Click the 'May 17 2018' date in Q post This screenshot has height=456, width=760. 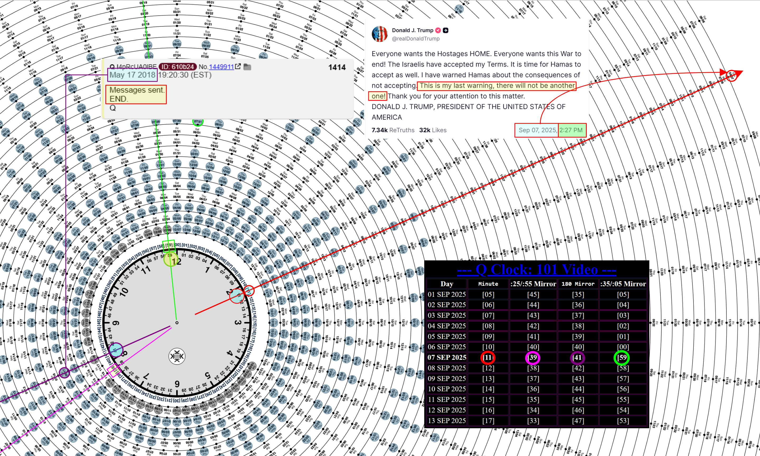(x=132, y=75)
